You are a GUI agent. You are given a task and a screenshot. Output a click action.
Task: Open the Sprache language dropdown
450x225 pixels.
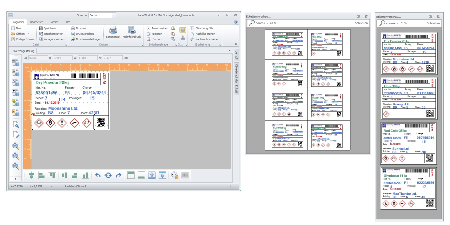(114, 15)
